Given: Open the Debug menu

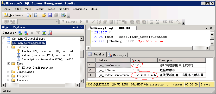Looking at the screenshot, I should (39, 9).
